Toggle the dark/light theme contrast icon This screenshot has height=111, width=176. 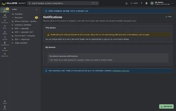[x=146, y=3]
